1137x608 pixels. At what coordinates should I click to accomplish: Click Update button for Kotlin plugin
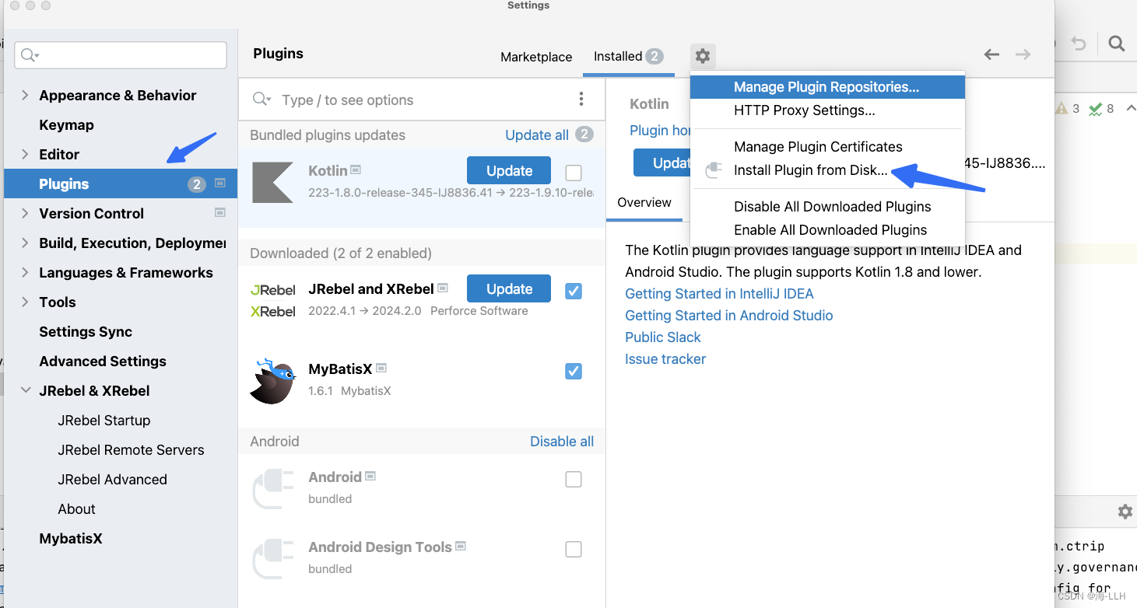(509, 170)
